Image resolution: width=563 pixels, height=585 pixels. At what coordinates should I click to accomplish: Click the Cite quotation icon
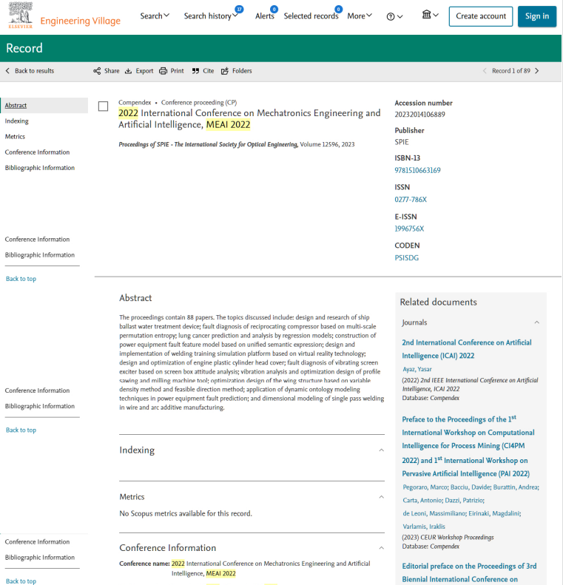(195, 71)
